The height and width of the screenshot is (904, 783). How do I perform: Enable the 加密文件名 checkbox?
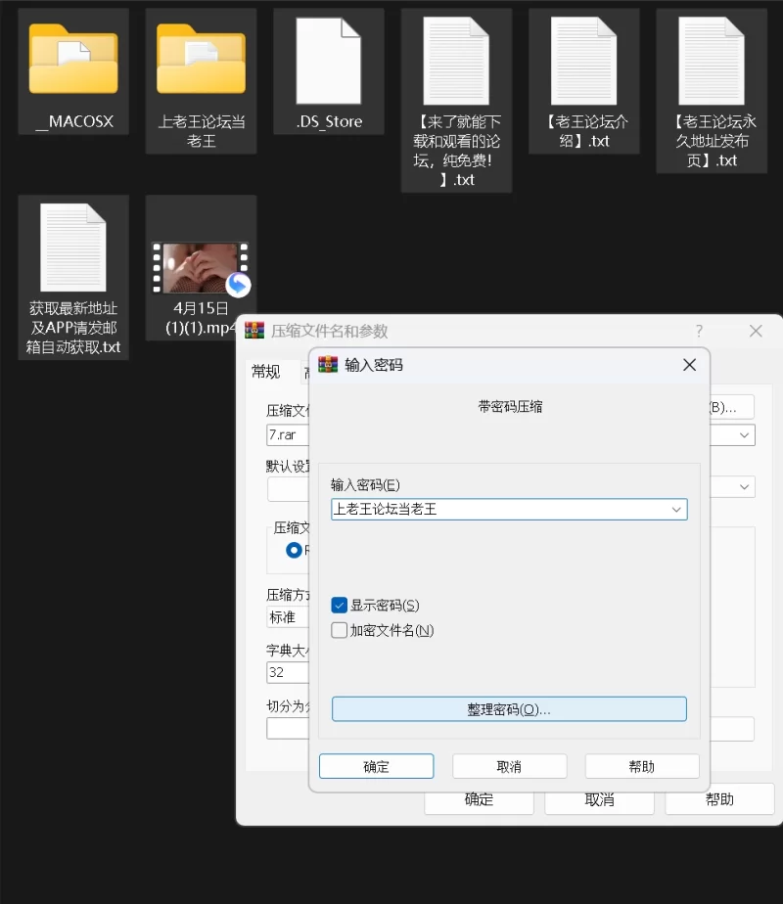point(340,631)
